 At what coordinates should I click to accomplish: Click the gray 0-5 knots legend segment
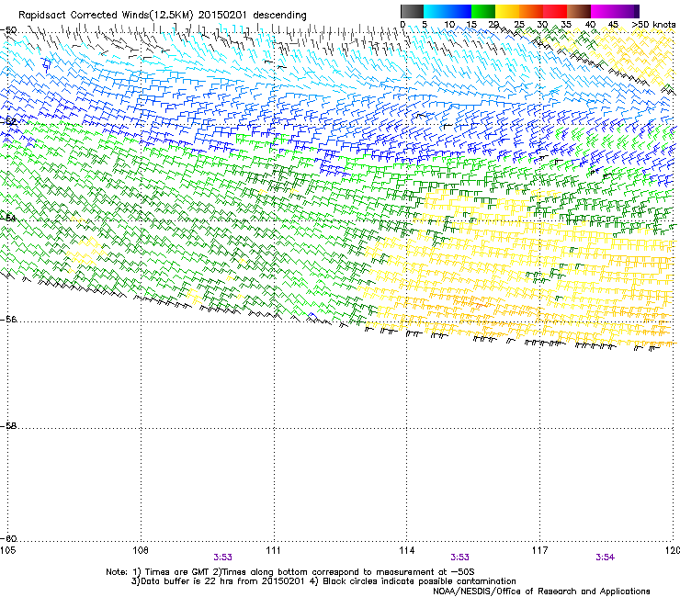click(x=412, y=11)
